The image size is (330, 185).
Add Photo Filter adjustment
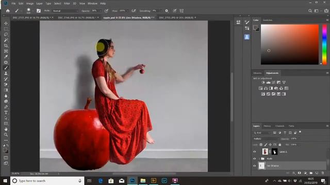tap(276, 88)
